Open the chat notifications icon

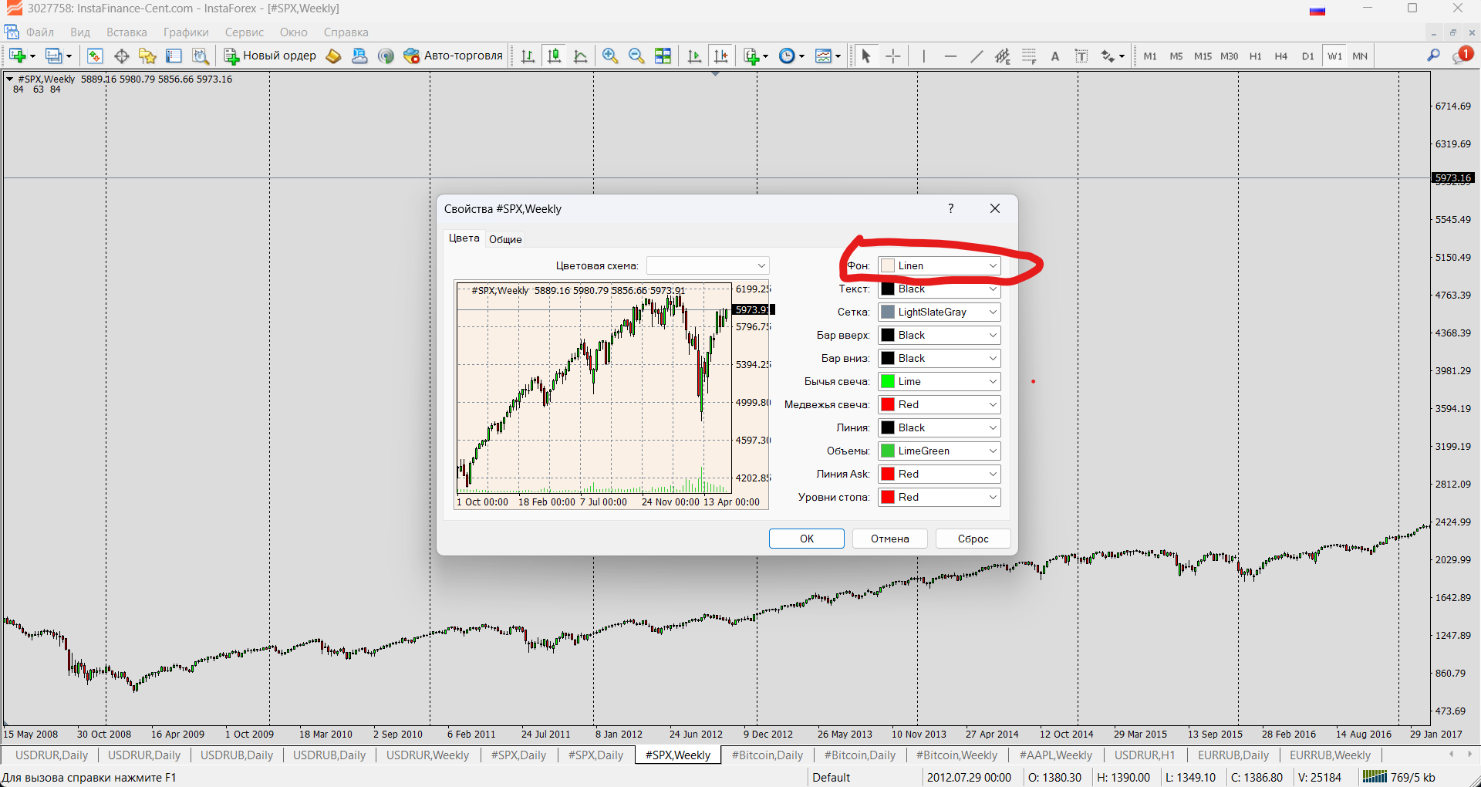(1462, 55)
